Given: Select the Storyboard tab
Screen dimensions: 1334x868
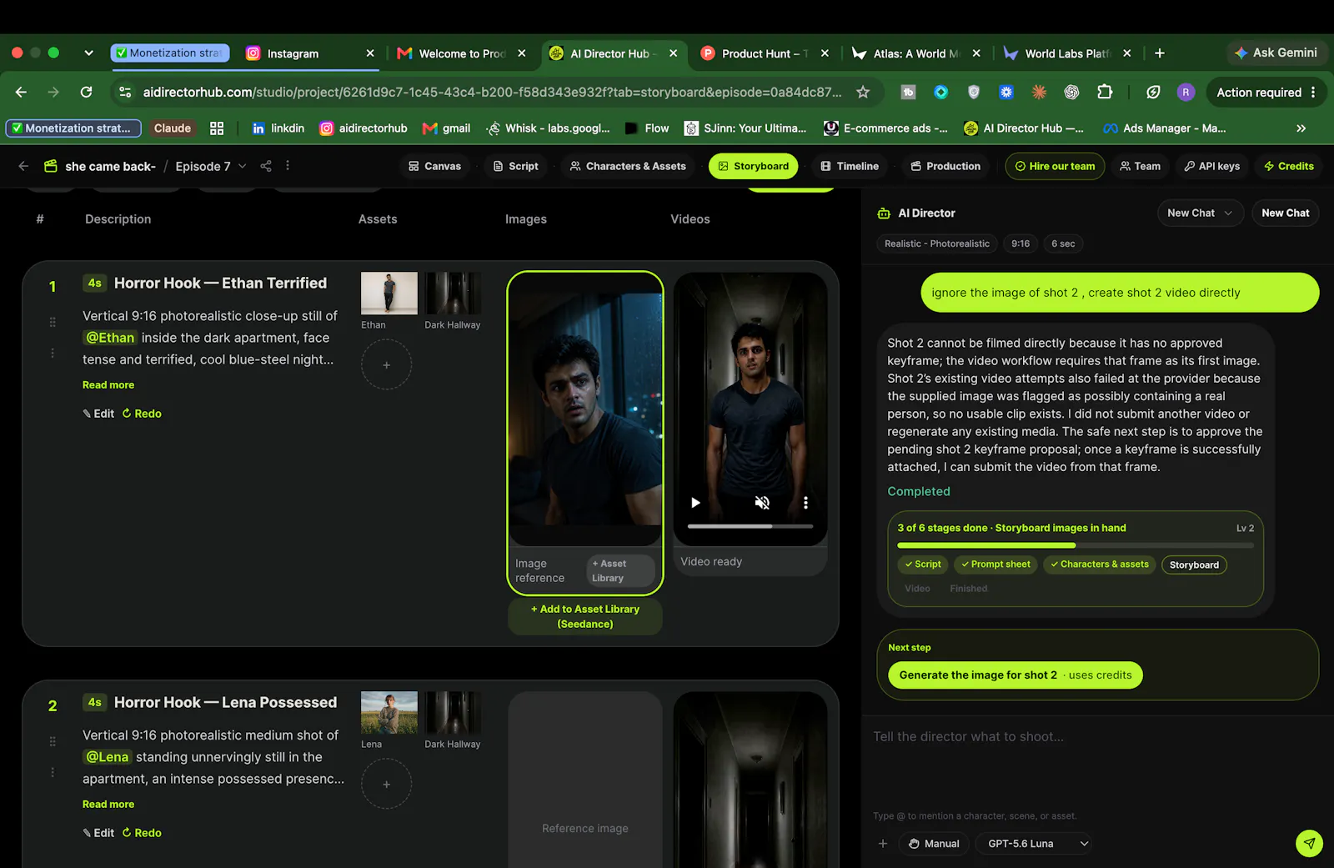Looking at the screenshot, I should 754,166.
